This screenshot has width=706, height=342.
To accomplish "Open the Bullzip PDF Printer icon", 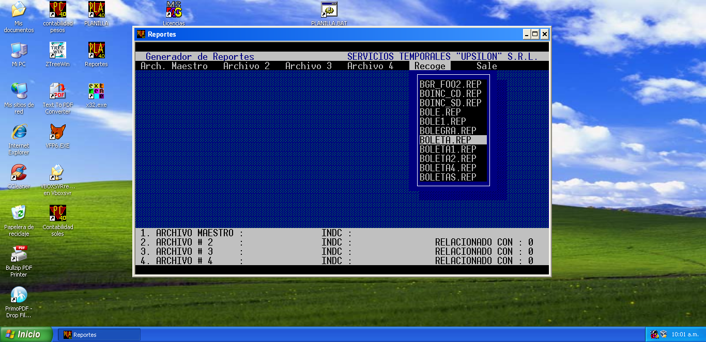I will click(19, 262).
